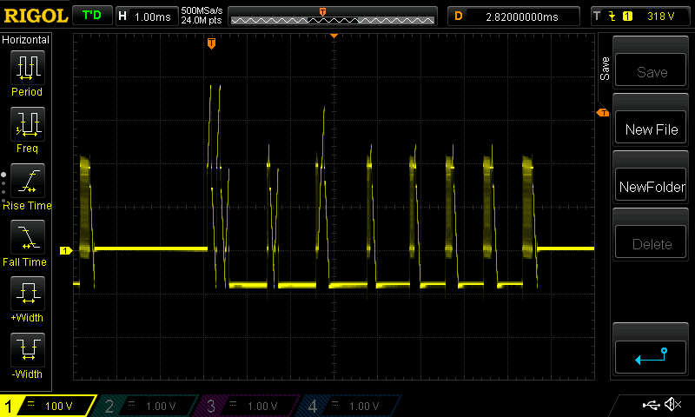695x417 pixels.
Task: Click the orange center time marker at top of grid
Action: [334, 36]
